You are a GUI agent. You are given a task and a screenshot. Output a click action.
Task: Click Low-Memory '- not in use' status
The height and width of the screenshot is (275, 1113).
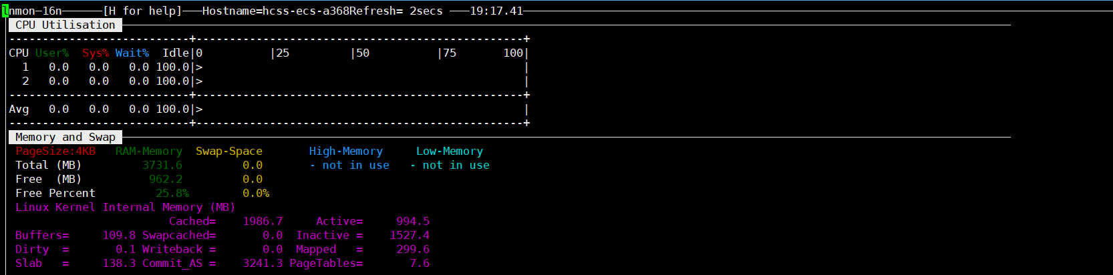[x=450, y=166]
